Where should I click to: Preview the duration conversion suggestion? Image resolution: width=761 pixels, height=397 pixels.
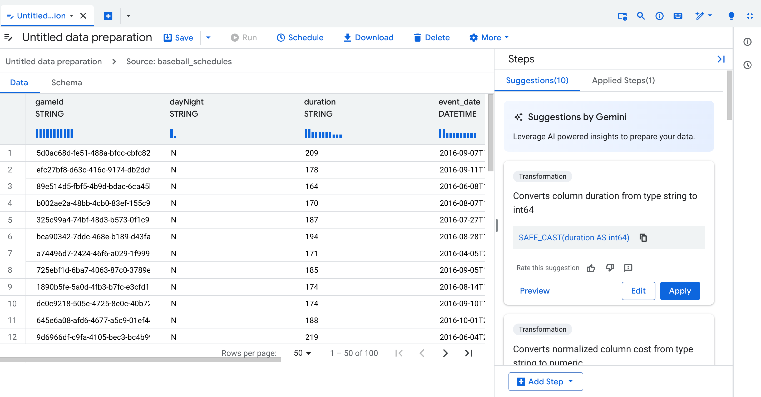(x=535, y=291)
